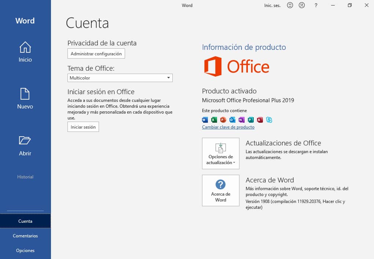This screenshot has width=374, height=259.
Task: Click the question mark help icon
Action: pyautogui.click(x=316, y=5)
